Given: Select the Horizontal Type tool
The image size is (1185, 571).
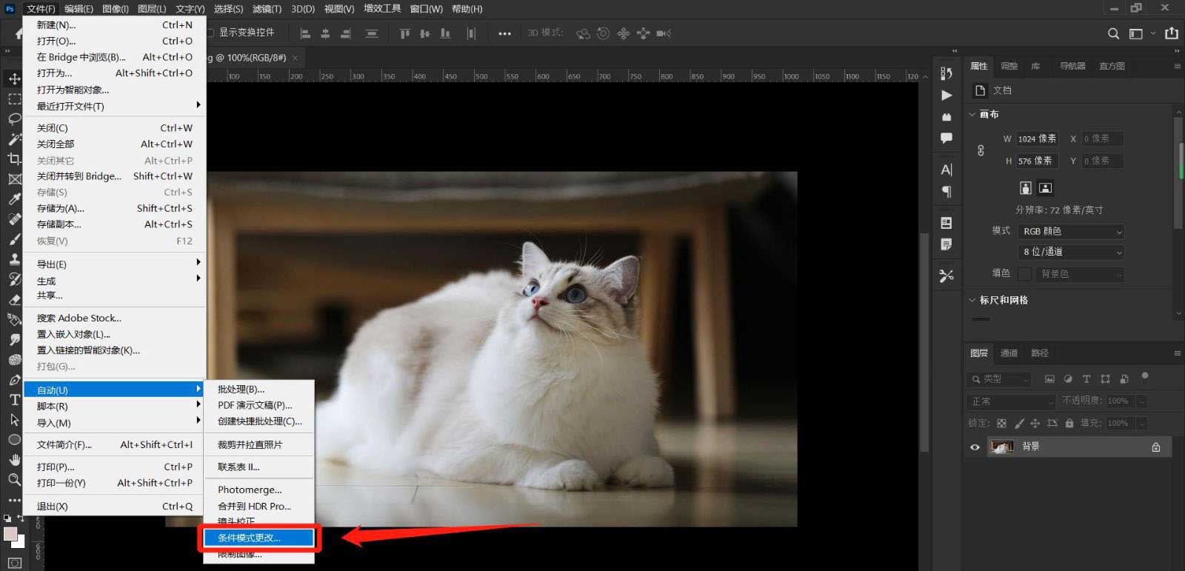Looking at the screenshot, I should pos(14,400).
